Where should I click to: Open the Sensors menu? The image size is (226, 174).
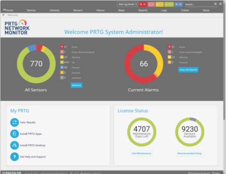[78, 10]
